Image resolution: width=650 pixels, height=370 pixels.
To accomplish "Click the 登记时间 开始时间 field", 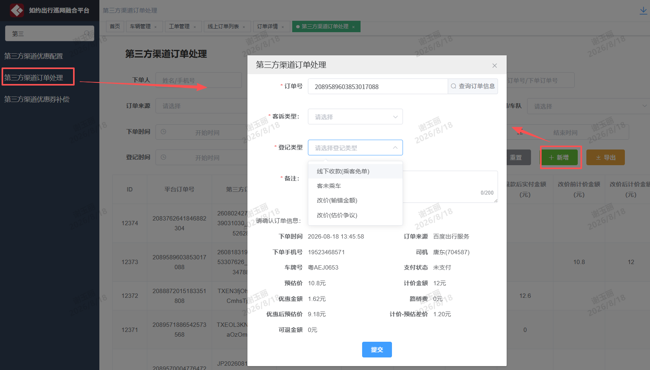I will [x=207, y=158].
